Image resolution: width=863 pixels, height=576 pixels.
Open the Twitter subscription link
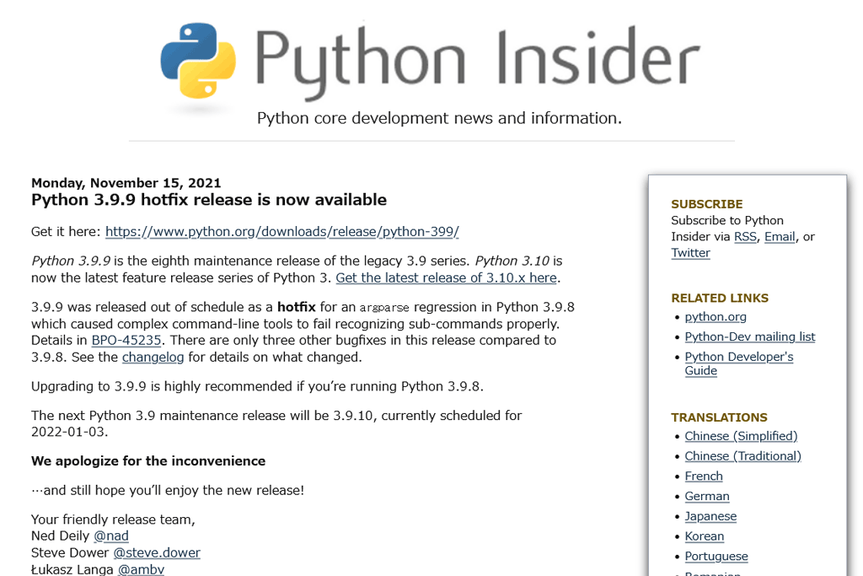[690, 252]
